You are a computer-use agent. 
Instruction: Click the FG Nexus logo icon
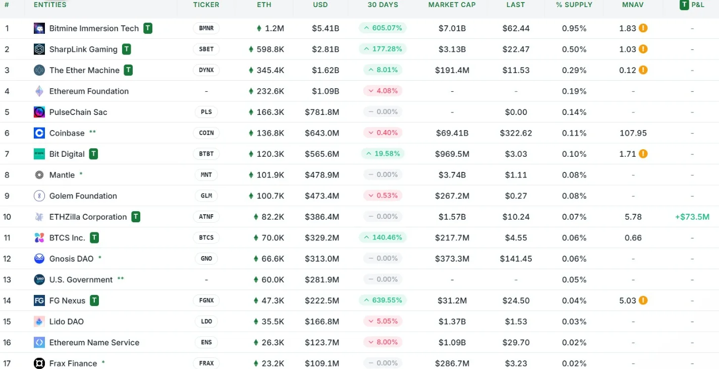[x=39, y=300]
